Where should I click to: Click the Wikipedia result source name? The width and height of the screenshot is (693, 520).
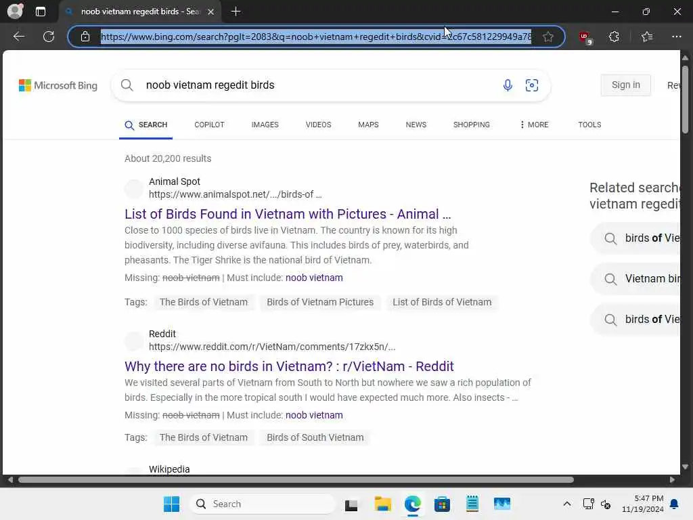coord(169,469)
